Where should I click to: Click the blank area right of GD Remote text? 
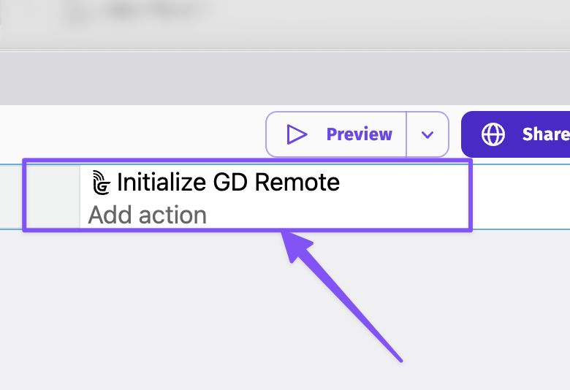pyautogui.click(x=402, y=182)
